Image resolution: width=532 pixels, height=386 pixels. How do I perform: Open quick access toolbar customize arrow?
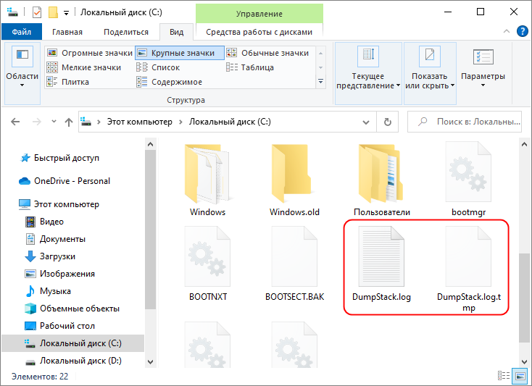(67, 13)
